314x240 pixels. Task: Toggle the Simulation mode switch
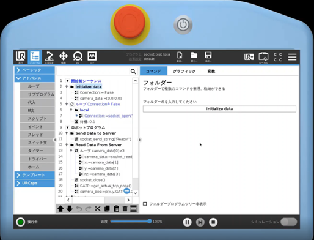coord(288,222)
